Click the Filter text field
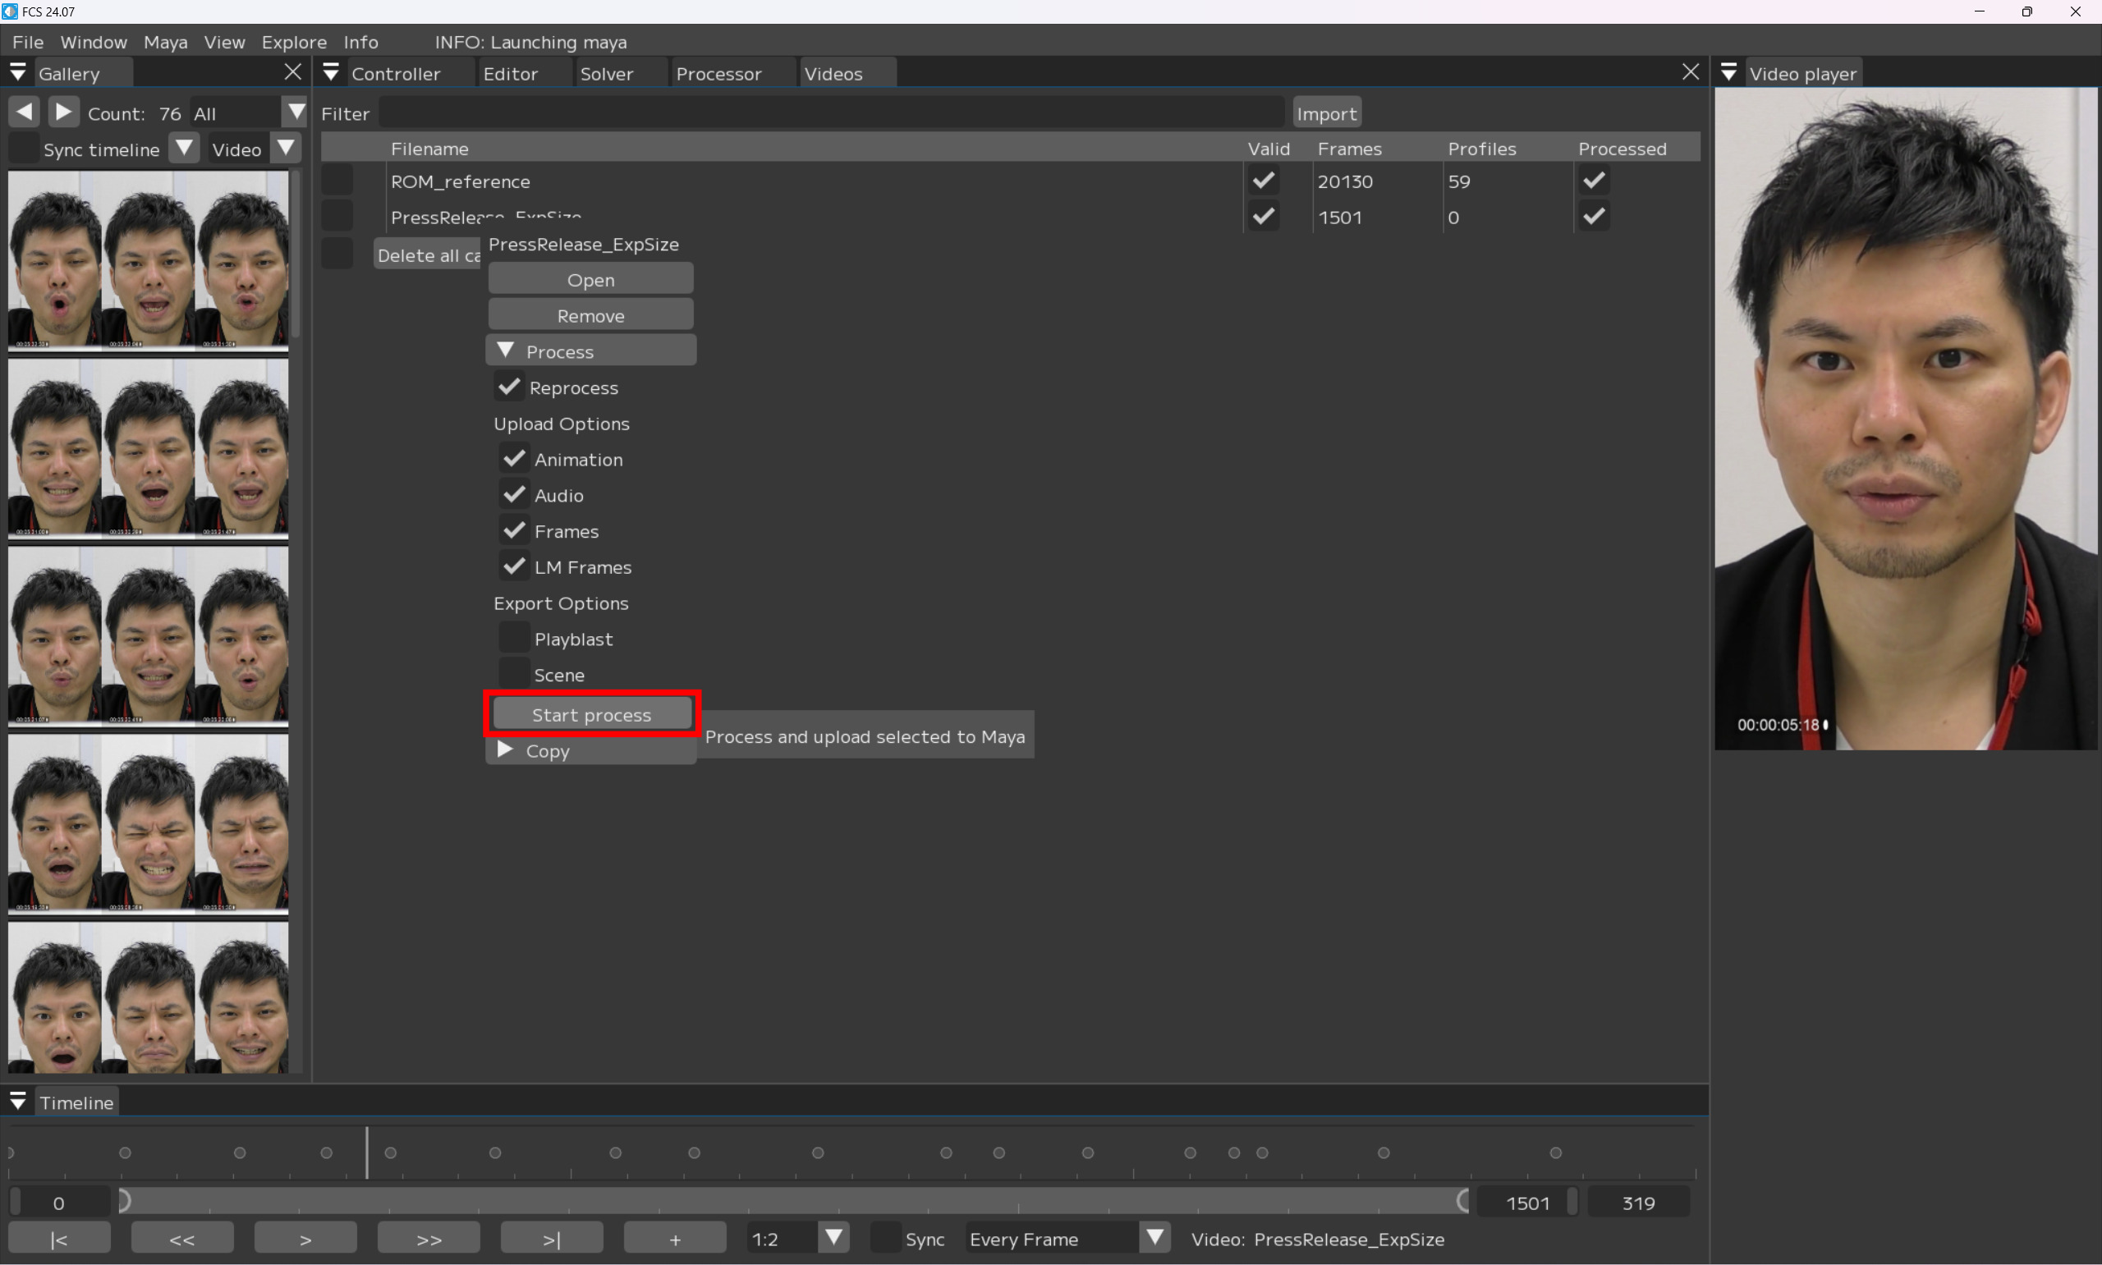 point(831,113)
